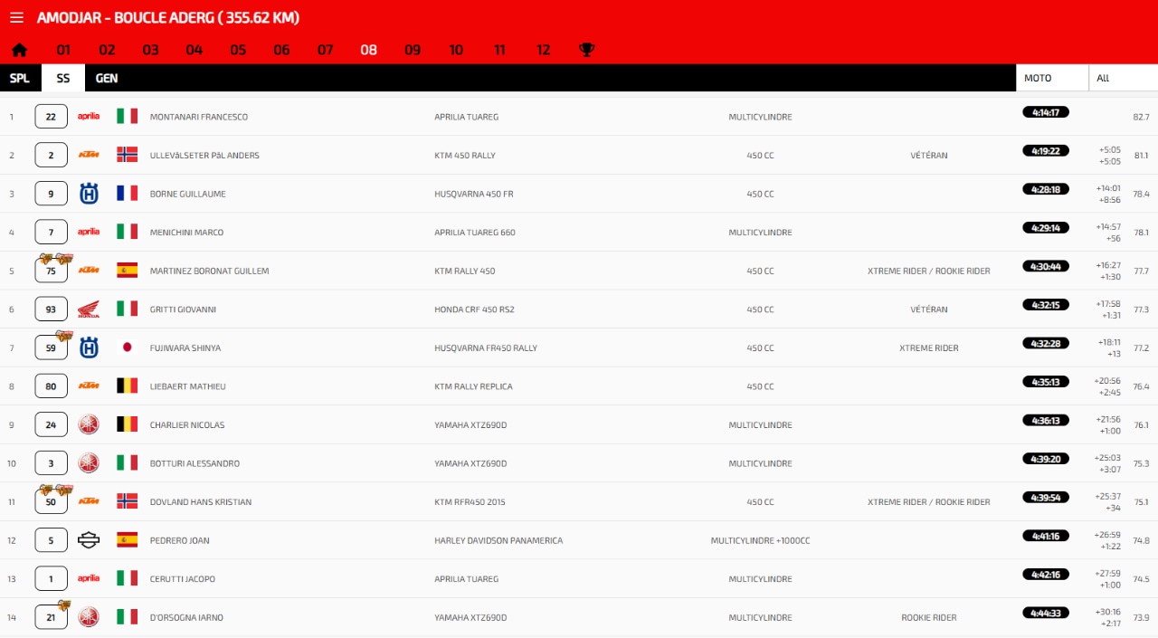Switch to stage 03
The height and width of the screenshot is (638, 1158).
tap(150, 50)
